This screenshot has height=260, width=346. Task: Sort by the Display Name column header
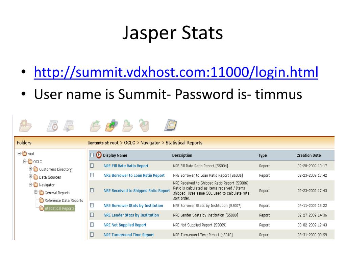click(x=115, y=155)
